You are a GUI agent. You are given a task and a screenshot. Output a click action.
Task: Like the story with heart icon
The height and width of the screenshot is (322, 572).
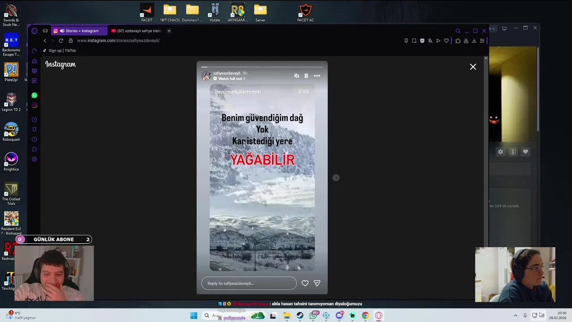coord(305,283)
